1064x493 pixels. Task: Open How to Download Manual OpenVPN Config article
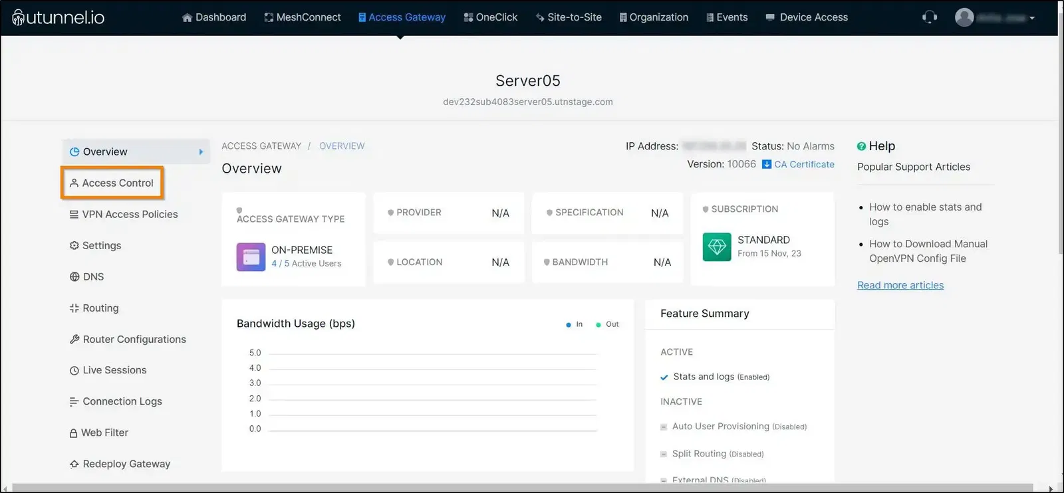tap(928, 251)
